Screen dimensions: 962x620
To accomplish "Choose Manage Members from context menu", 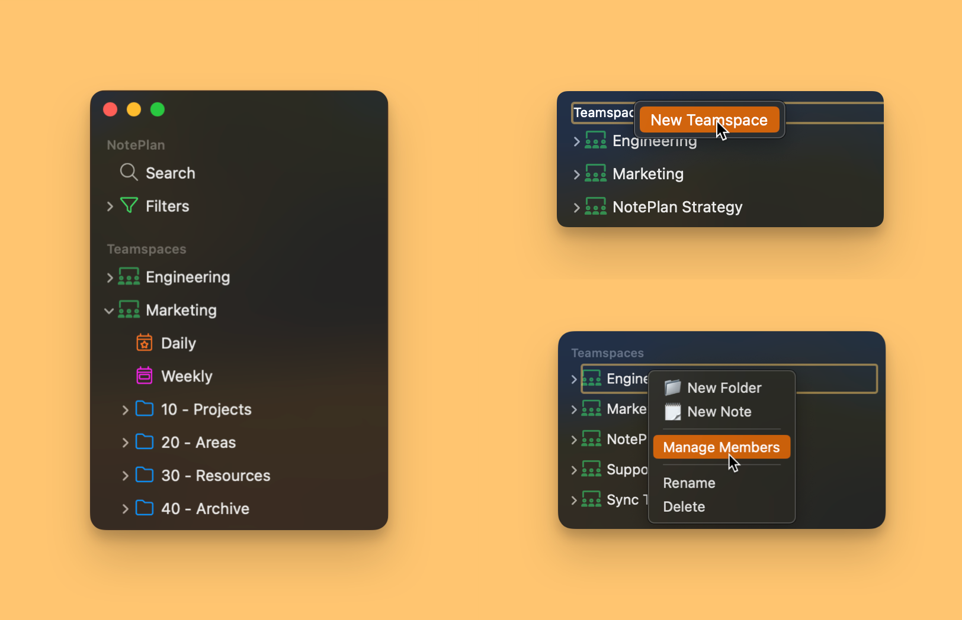I will click(721, 447).
